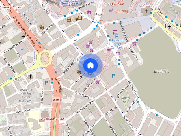This screenshot has height=136, width=181.
Task: Select the bus stop marker at Skinner Lane
Action: click(x=138, y=101)
